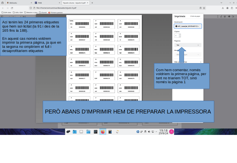237x163 pixels.
Task: Select the PDF text annotation tool
Action: pos(218,16)
